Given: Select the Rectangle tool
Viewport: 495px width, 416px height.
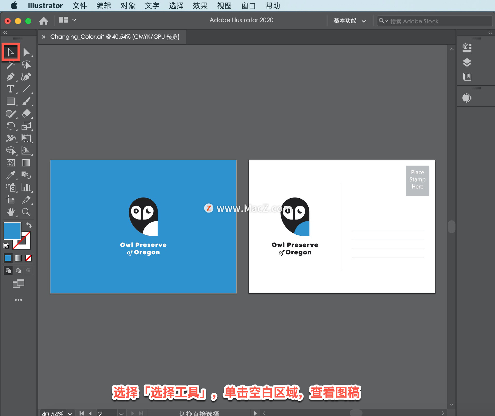Looking at the screenshot, I should tap(10, 101).
